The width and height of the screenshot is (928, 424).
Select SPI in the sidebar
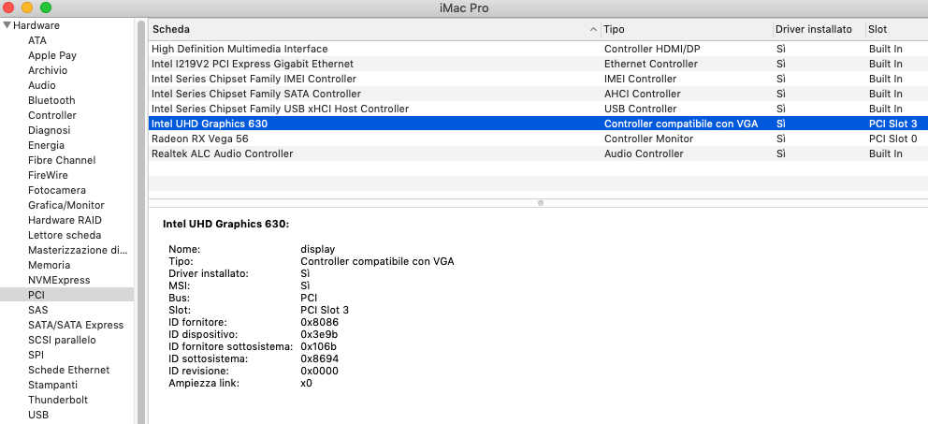point(36,355)
